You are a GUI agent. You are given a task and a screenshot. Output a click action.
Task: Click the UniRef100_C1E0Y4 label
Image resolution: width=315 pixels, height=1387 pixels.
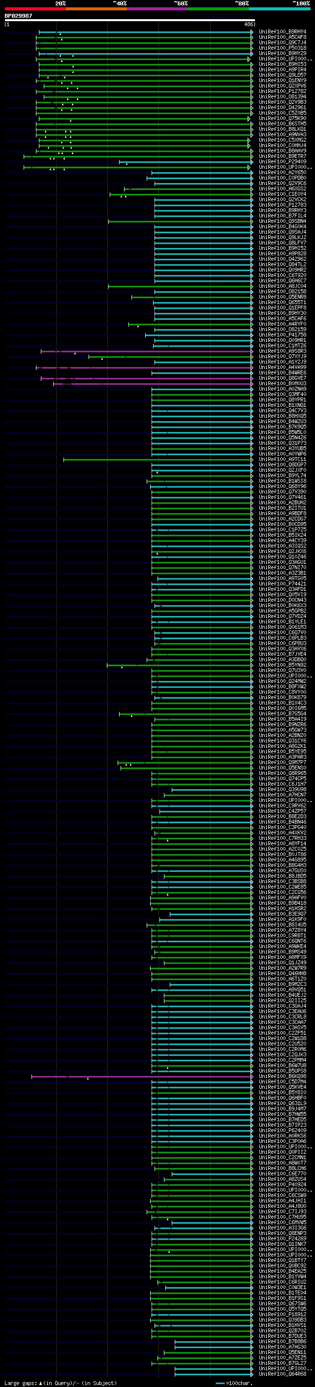(x=283, y=194)
